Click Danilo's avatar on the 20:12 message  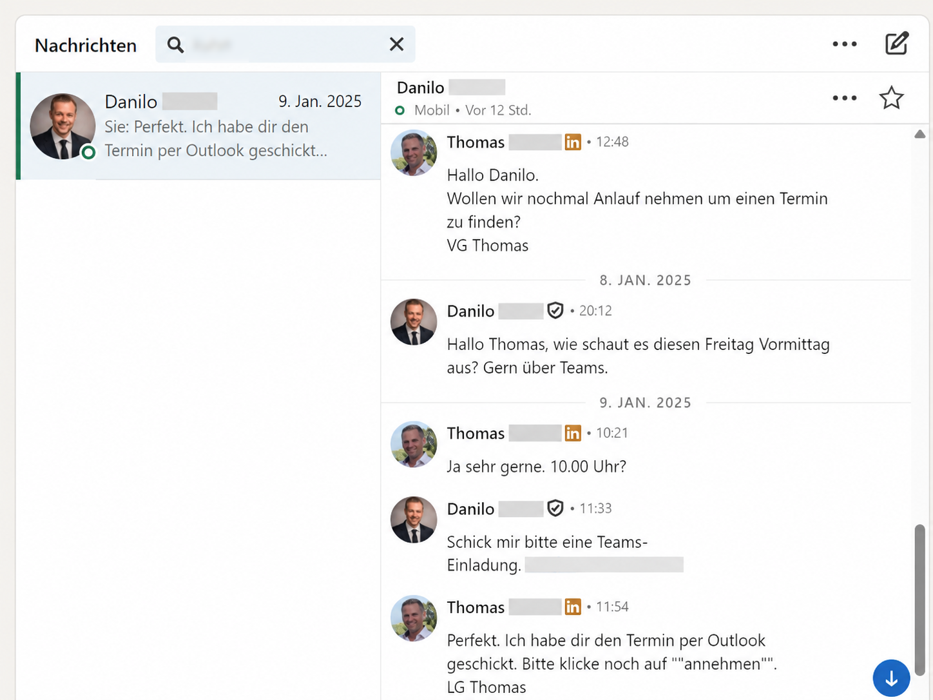point(414,322)
